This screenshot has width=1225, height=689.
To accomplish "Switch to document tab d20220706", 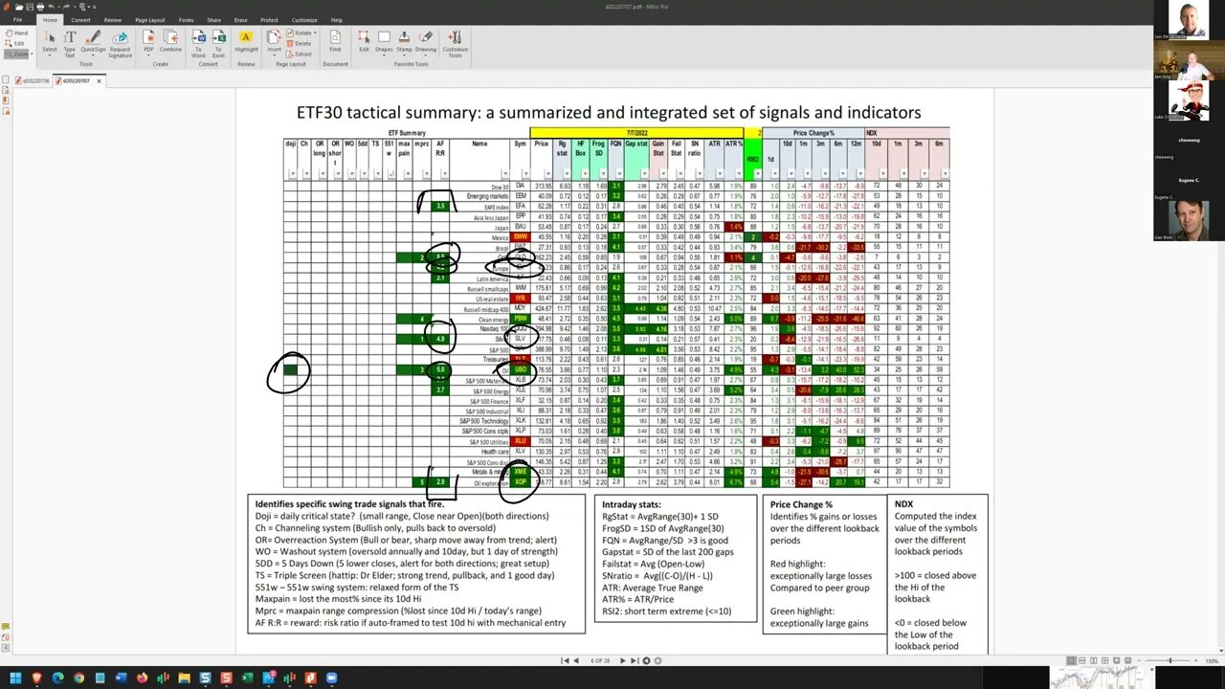I will [x=33, y=80].
